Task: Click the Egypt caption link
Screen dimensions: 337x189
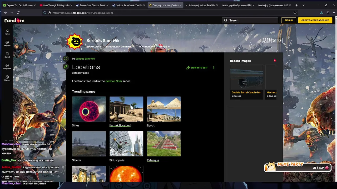Action: (151, 125)
